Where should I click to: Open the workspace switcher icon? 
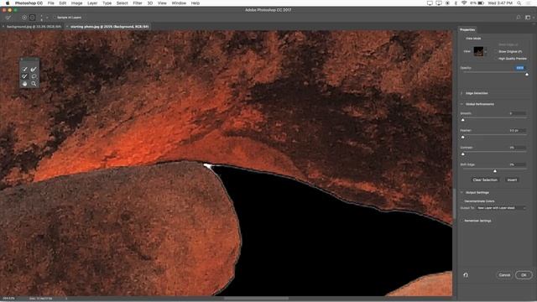(x=528, y=18)
